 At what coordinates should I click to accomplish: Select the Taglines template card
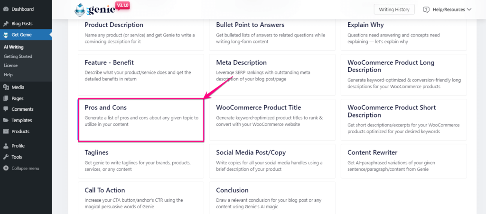click(141, 161)
